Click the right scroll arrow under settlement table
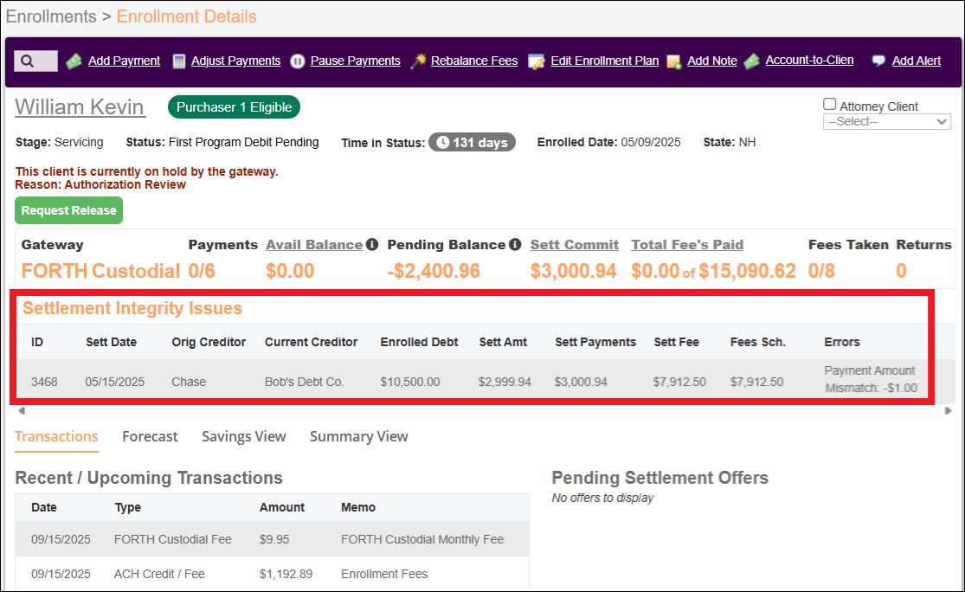This screenshot has width=965, height=592. 948,410
